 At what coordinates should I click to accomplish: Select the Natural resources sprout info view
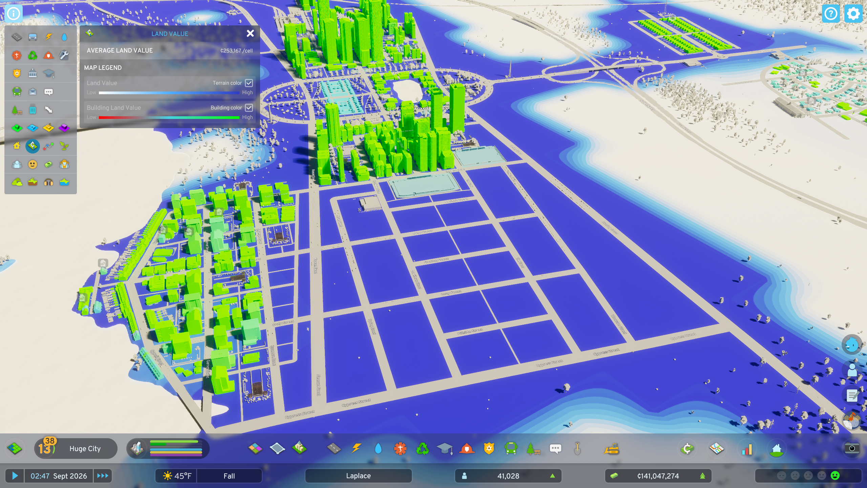(x=64, y=146)
